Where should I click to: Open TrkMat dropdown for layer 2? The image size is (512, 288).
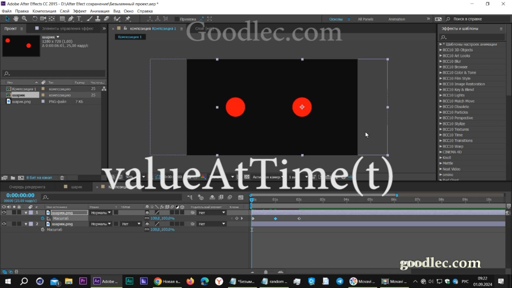[131, 224]
